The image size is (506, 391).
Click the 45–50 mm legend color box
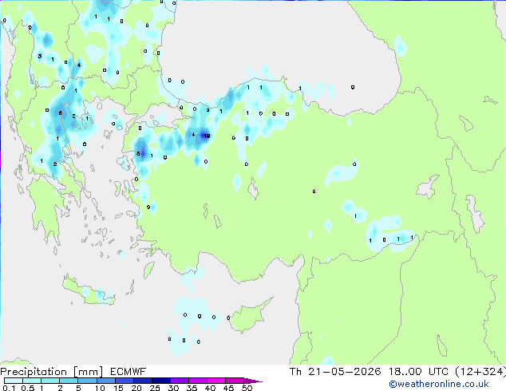235,381
